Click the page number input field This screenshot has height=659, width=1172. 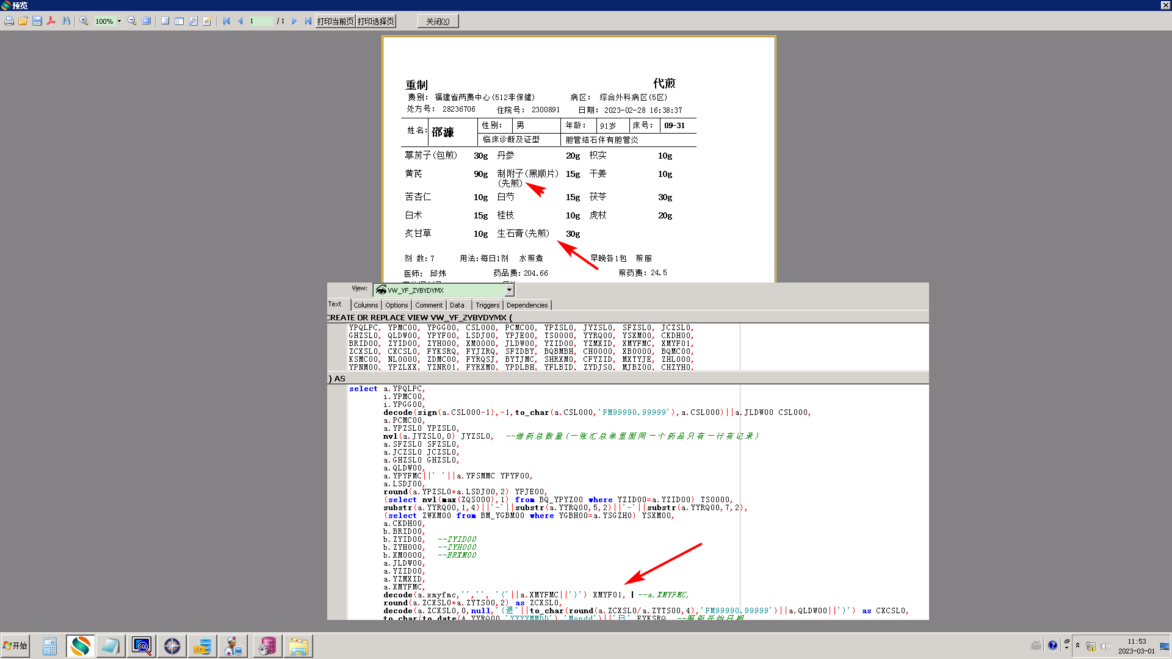(261, 21)
